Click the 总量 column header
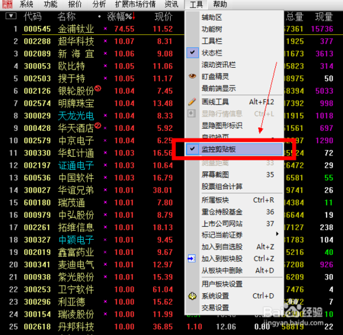Screen dimensions: 343x335 click(294, 16)
